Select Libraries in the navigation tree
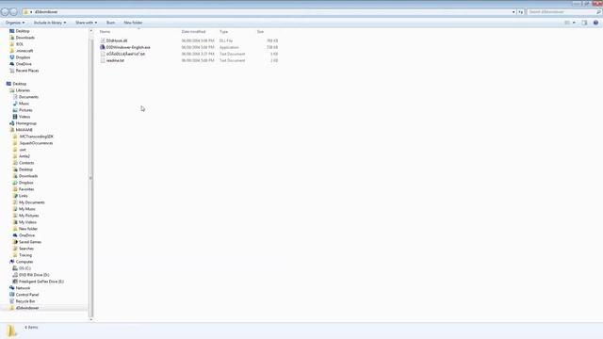Screen dimensions: 603x339 pyautogui.click(x=23, y=90)
